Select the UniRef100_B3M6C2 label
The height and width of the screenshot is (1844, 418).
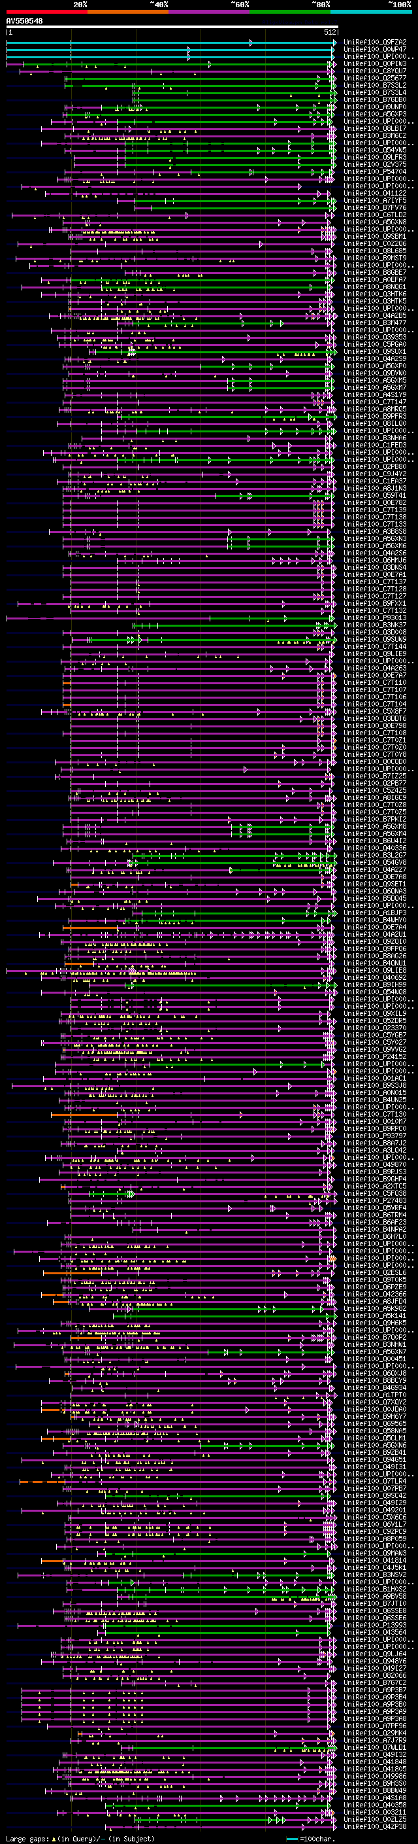375,135
